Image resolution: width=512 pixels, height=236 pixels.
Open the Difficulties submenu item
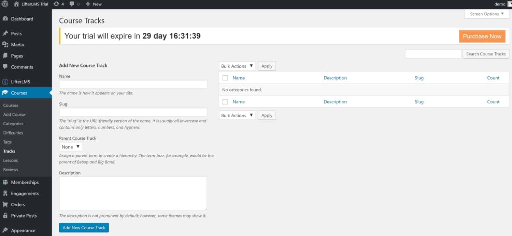(13, 133)
